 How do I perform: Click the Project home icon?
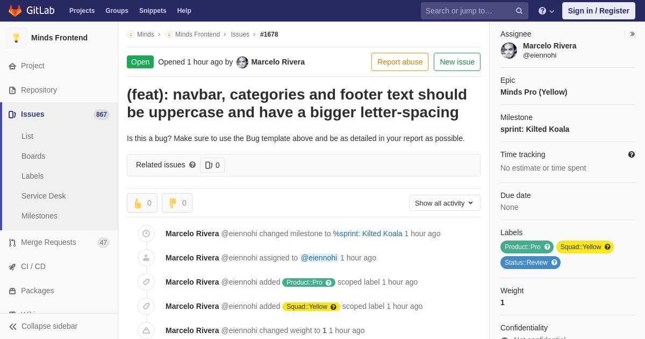[12, 66]
